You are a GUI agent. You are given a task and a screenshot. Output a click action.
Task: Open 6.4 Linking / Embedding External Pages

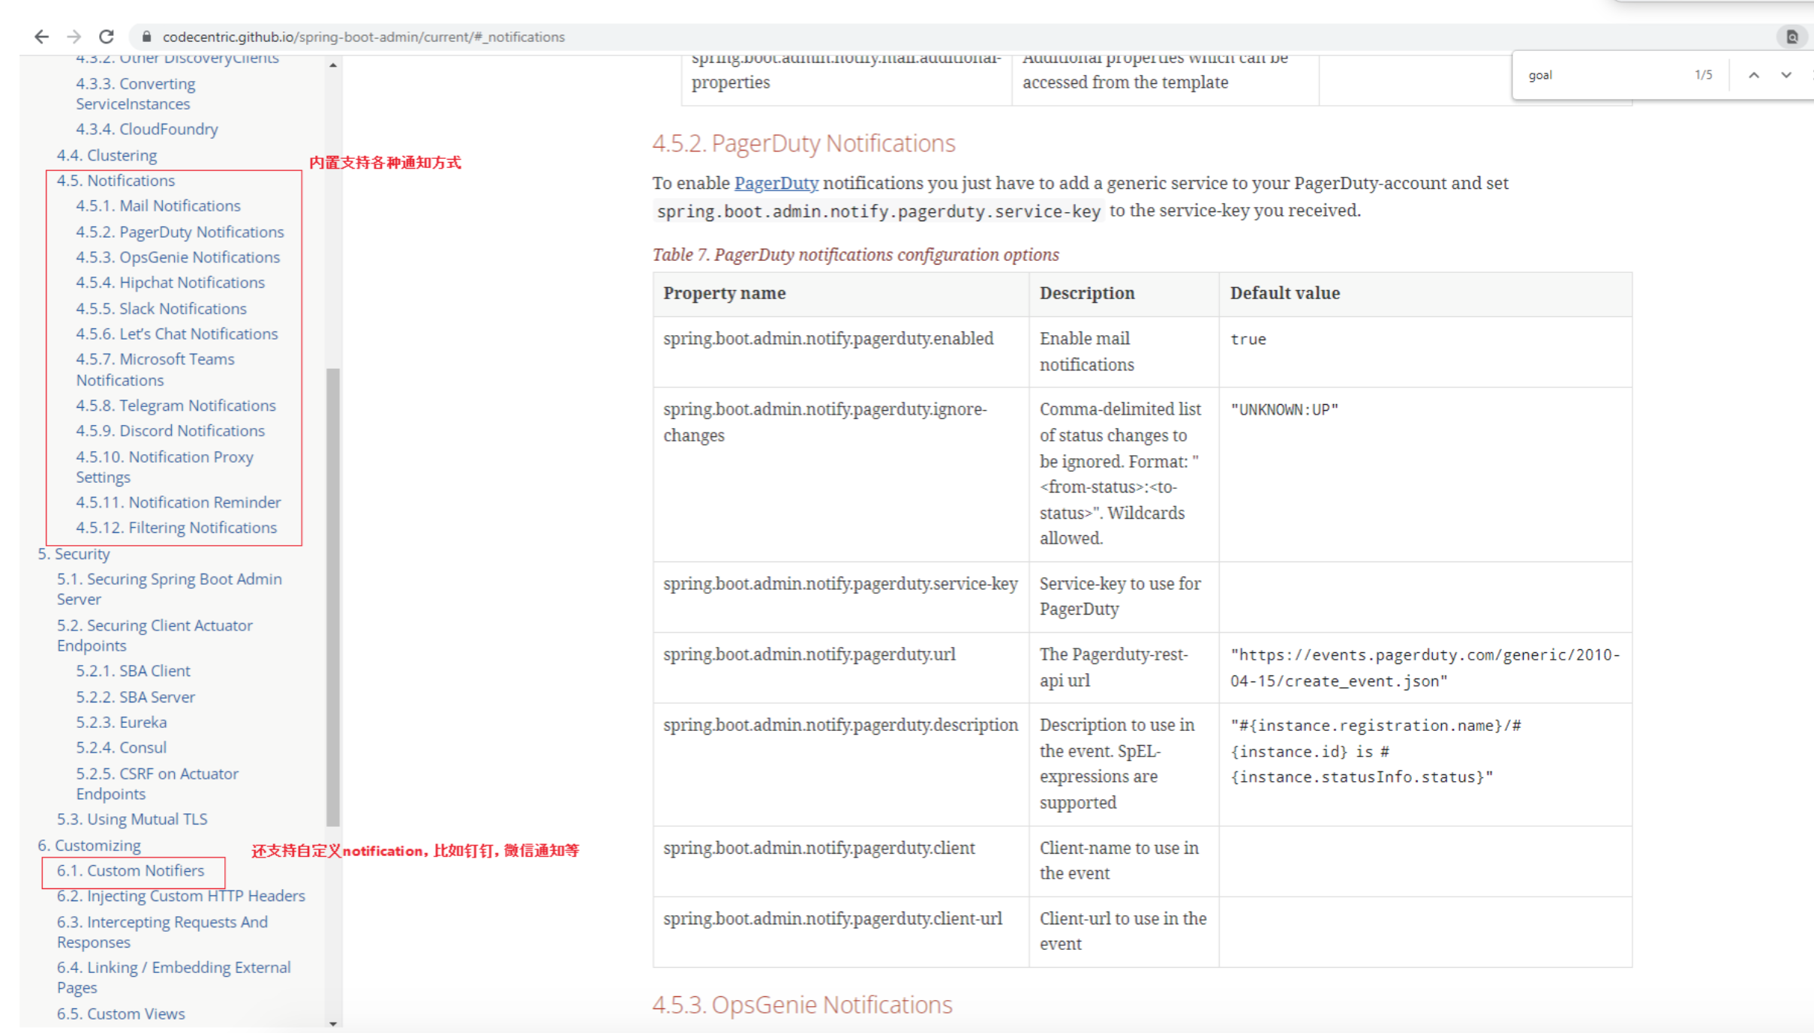pos(174,978)
